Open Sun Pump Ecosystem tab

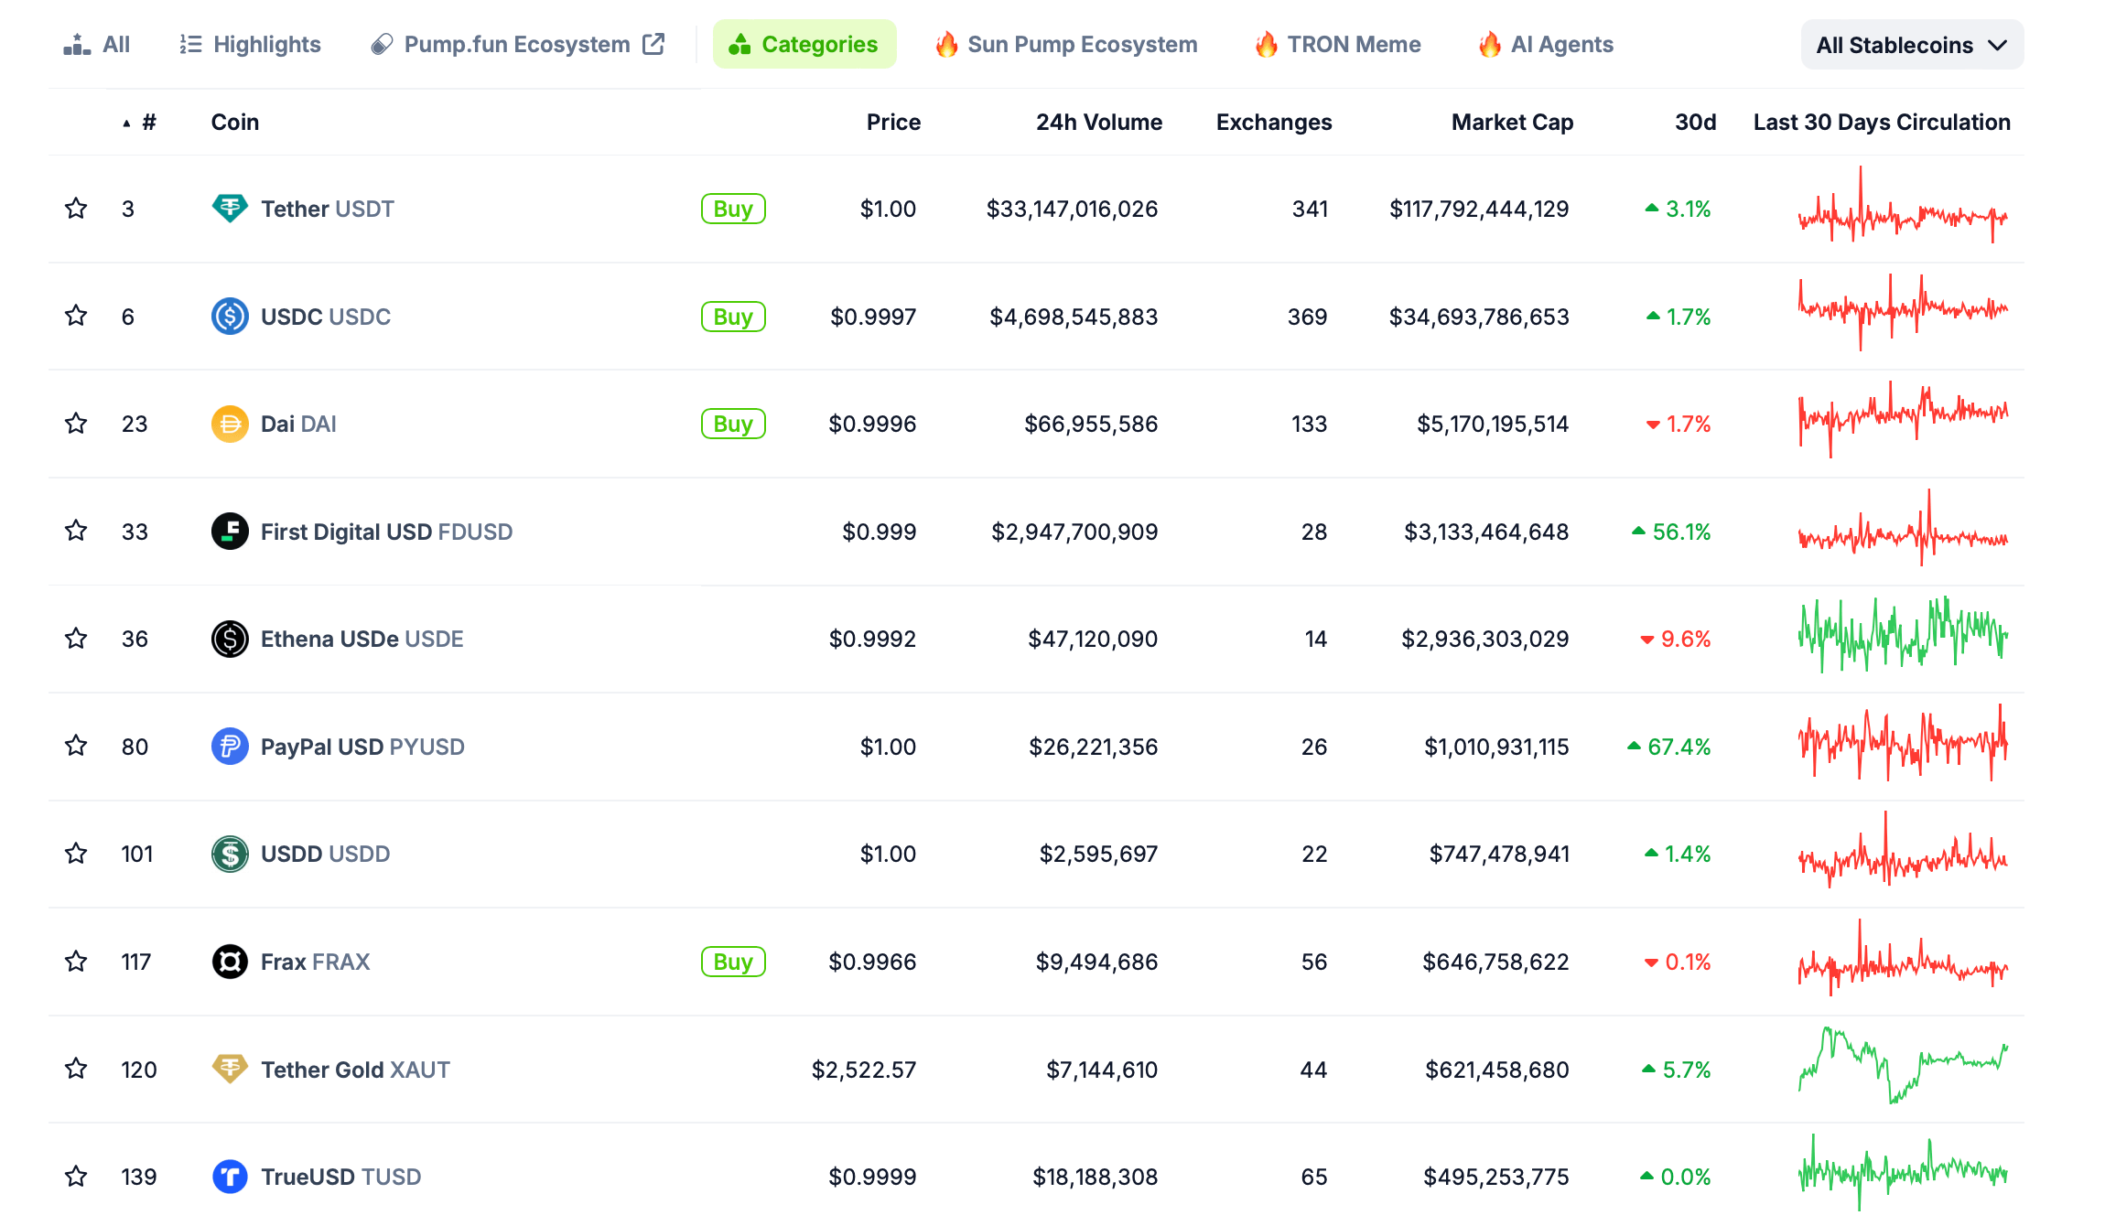click(1066, 44)
